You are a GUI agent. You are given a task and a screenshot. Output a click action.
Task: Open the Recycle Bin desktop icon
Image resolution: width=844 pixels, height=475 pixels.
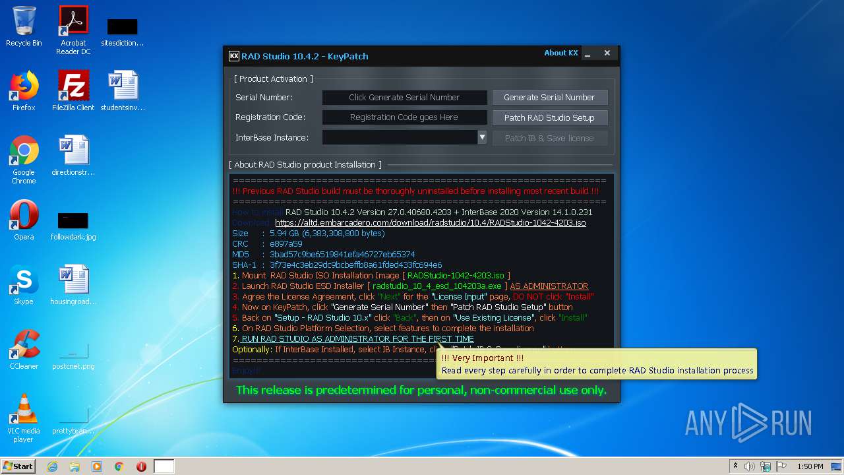click(24, 26)
